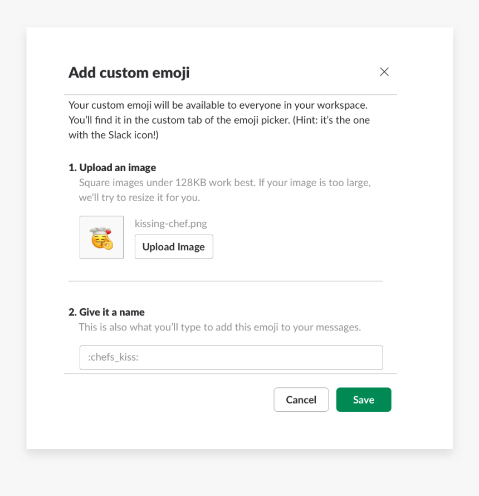Select the kissing-chef.png file name
Screen dimensions: 479x496
point(171,223)
